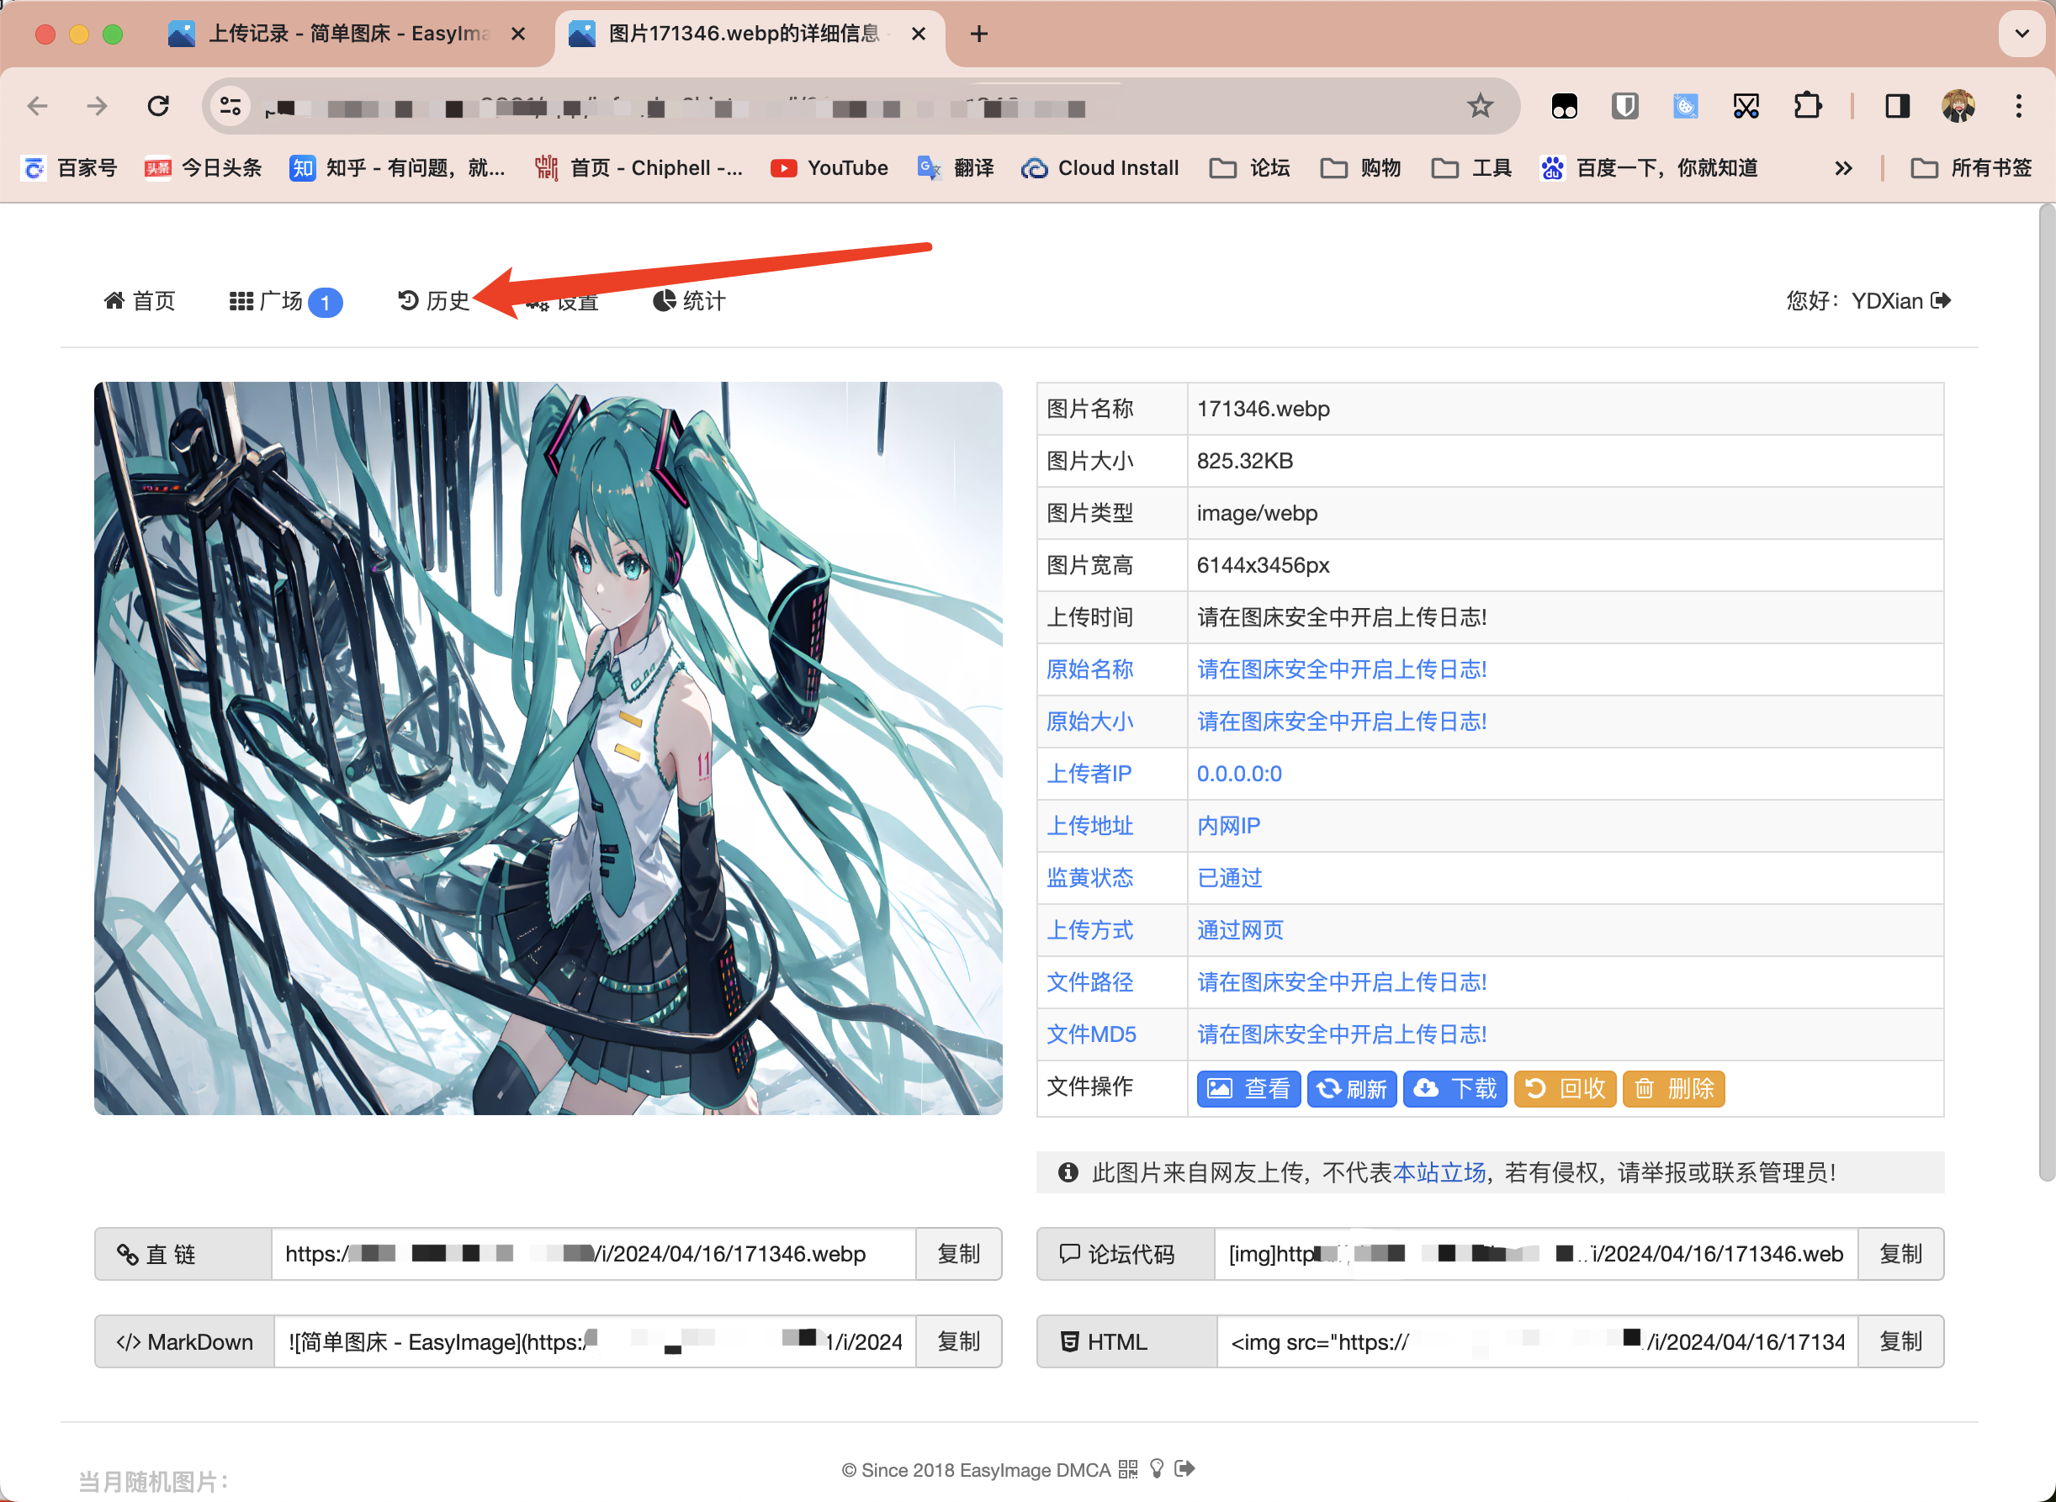Click the HTML code input field
This screenshot has height=1502, width=2056.
coord(1537,1342)
